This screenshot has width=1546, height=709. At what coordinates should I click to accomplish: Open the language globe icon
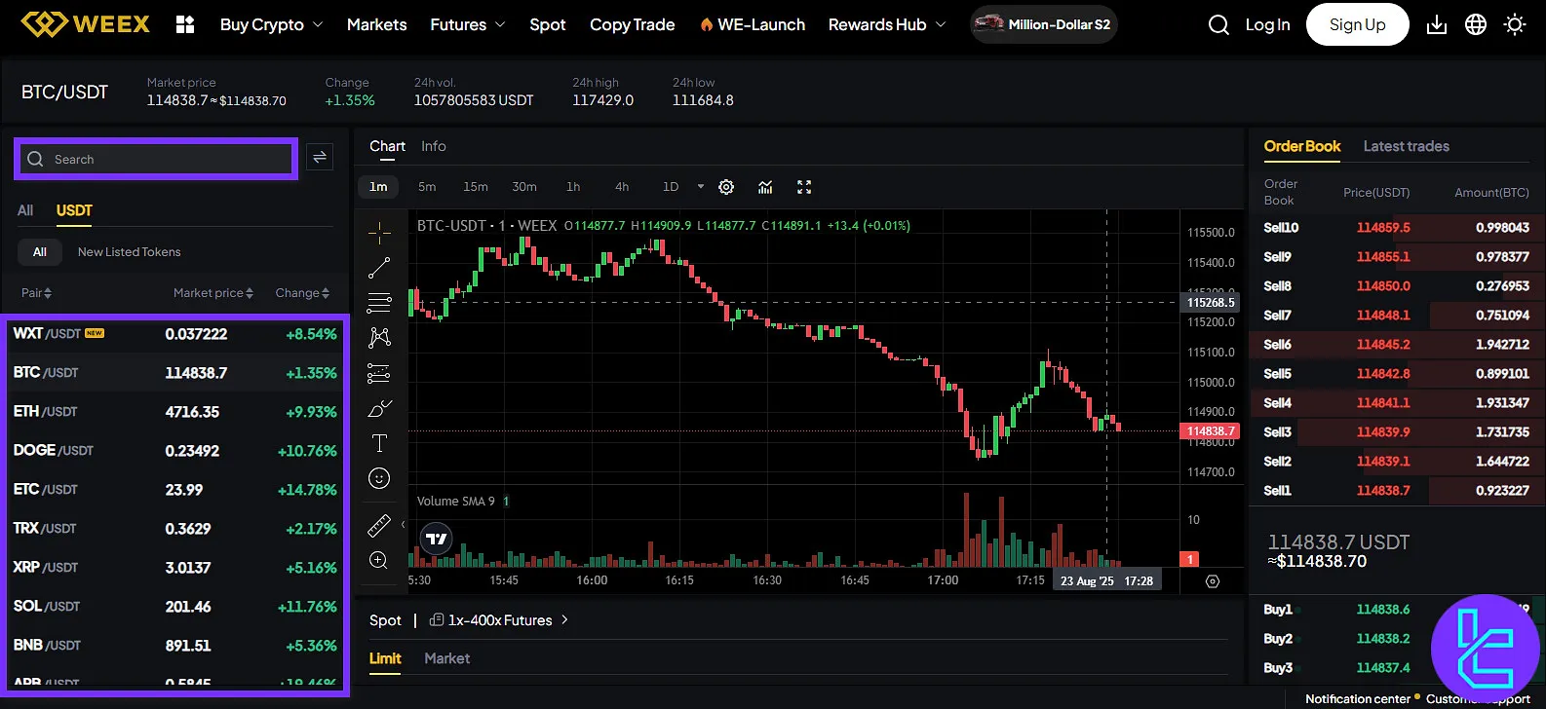[1476, 24]
